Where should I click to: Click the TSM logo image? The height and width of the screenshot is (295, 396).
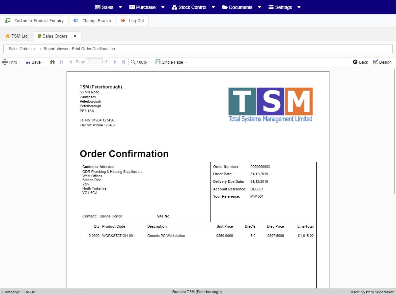point(270,105)
